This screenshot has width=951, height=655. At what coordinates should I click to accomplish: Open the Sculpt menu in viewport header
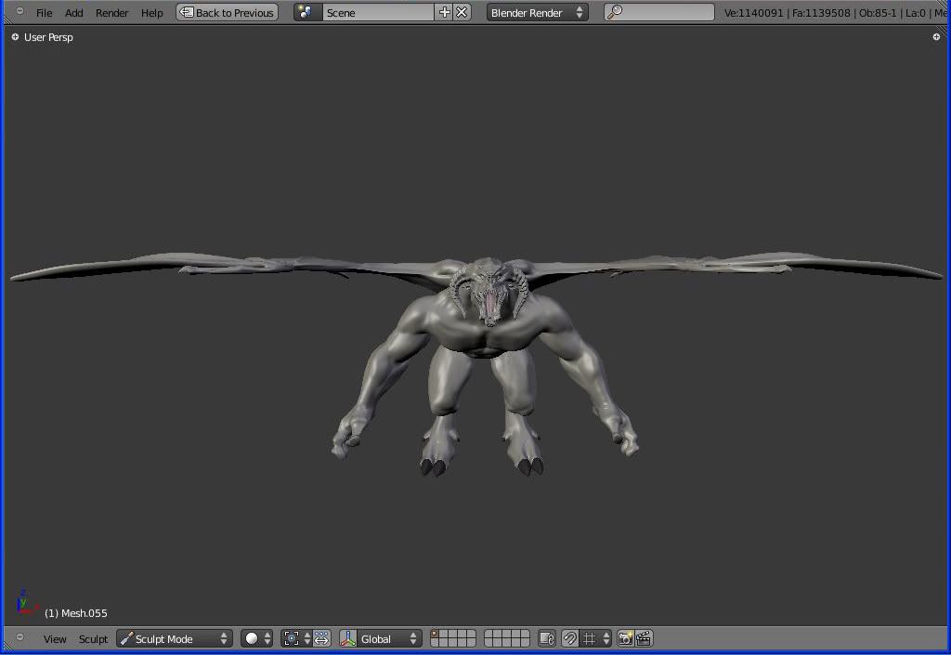point(93,639)
